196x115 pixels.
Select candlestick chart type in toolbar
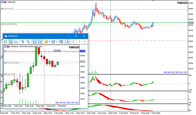(11, 42)
